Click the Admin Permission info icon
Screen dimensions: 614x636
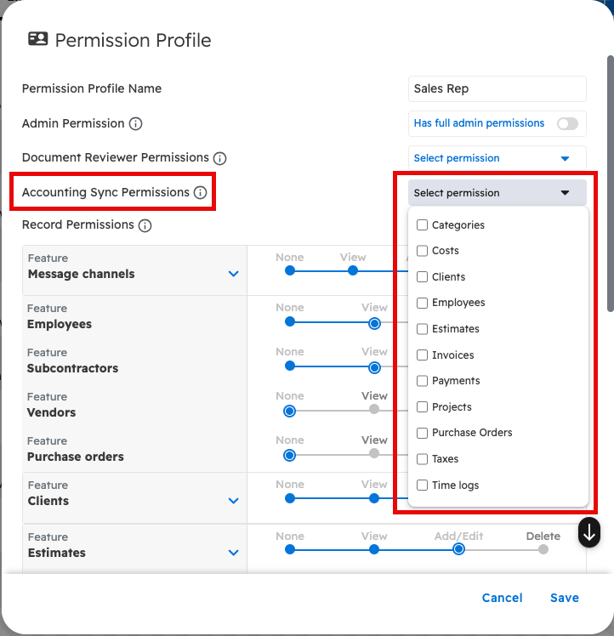135,123
